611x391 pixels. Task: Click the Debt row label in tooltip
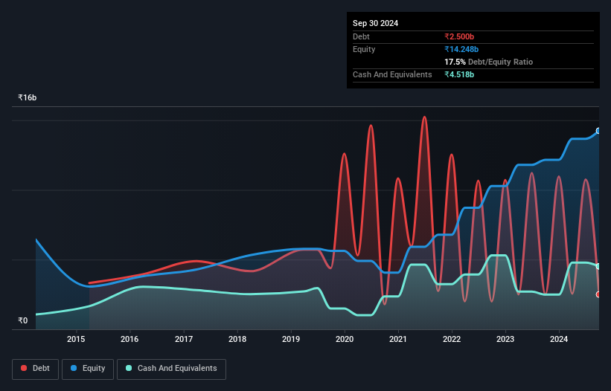click(361, 36)
